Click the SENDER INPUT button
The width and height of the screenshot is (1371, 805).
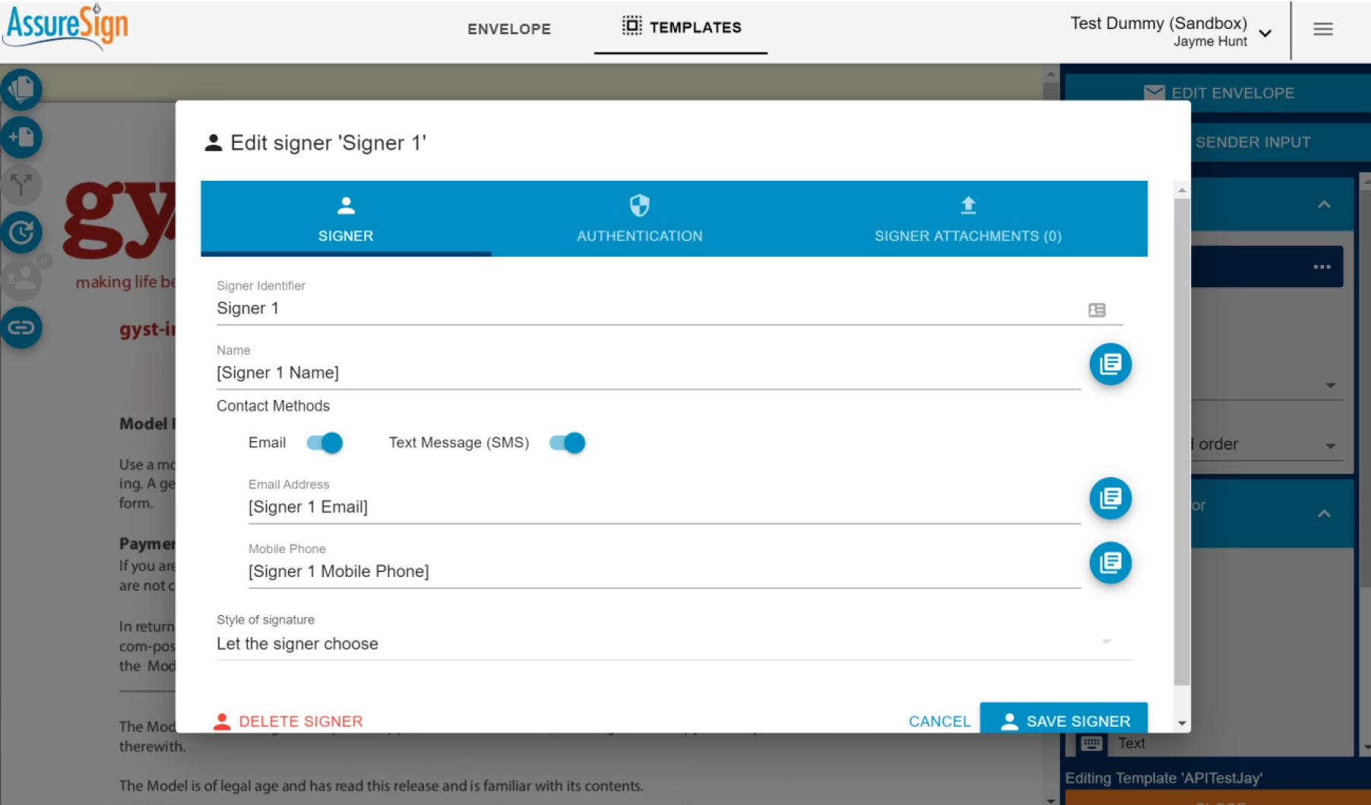point(1281,142)
